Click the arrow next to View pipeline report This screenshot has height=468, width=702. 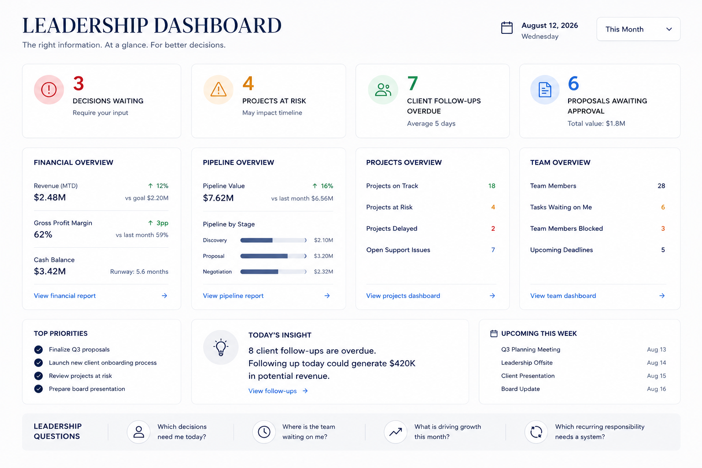click(x=327, y=296)
